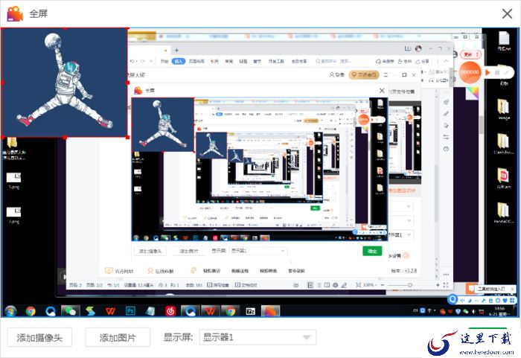Click 官方网站 link in previewed recorder window
The height and width of the screenshot is (358, 521).
click(120, 271)
